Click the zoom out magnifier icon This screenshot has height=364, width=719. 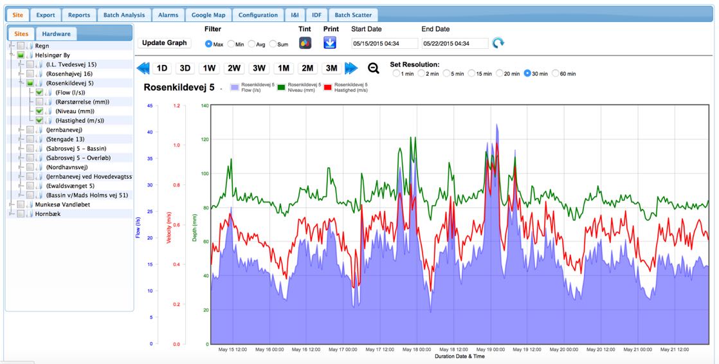coord(374,68)
